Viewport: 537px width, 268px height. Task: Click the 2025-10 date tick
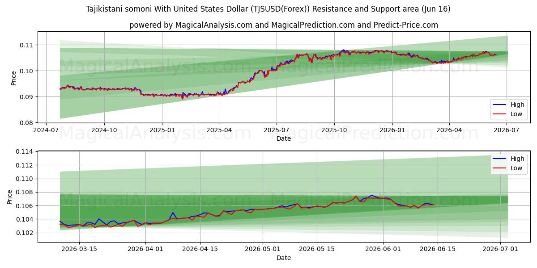334,130
